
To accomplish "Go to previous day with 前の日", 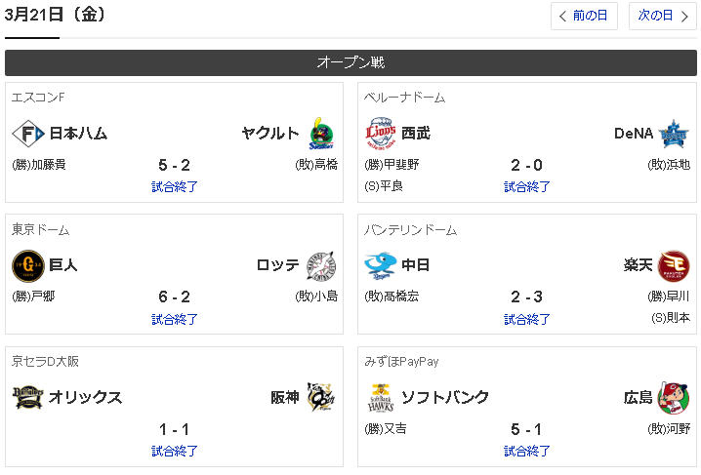I will [584, 16].
